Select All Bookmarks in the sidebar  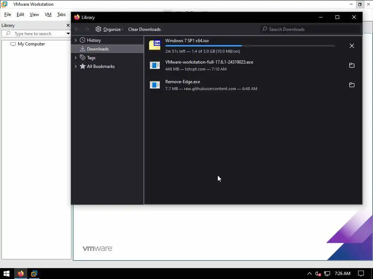[x=101, y=66]
